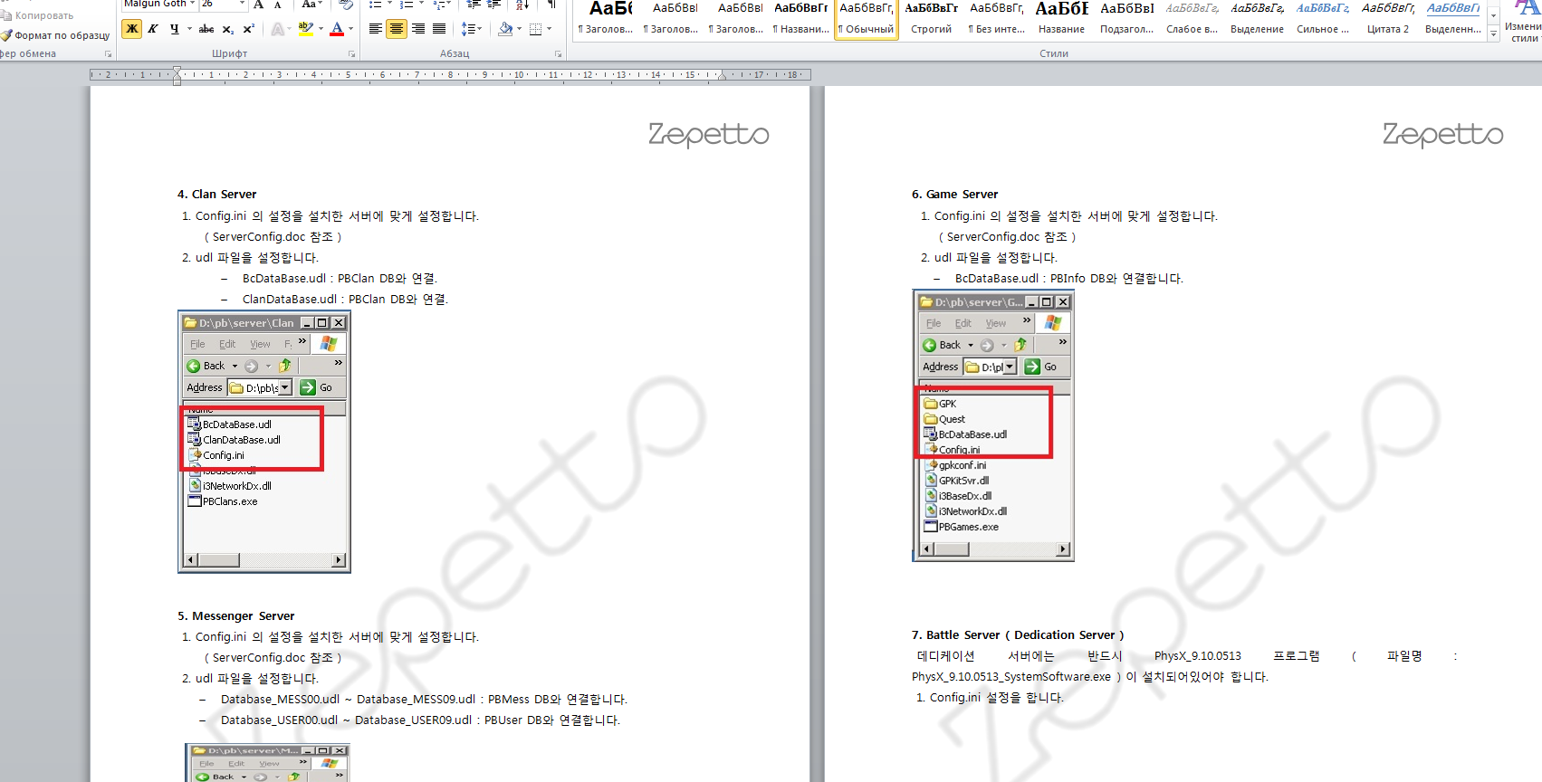Click the Shrink Font icon
Image resolution: width=1542 pixels, height=782 pixels.
pos(278,5)
